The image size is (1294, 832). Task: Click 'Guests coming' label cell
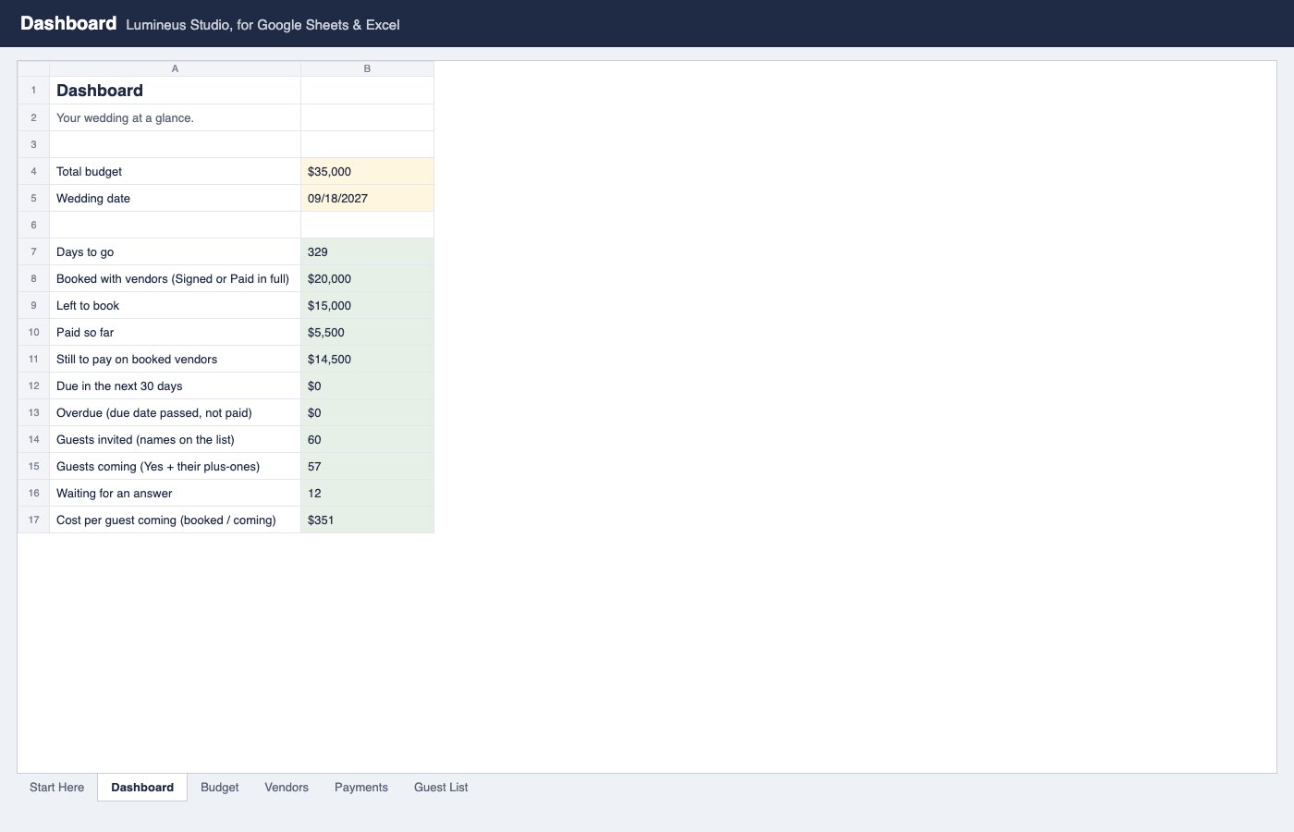click(175, 466)
